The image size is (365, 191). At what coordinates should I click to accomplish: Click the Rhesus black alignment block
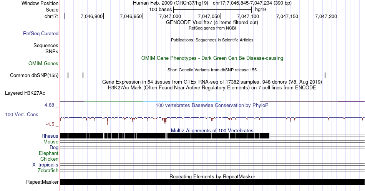(164, 136)
